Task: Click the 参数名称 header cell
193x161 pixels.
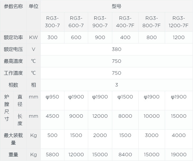Action: click(x=13, y=6)
